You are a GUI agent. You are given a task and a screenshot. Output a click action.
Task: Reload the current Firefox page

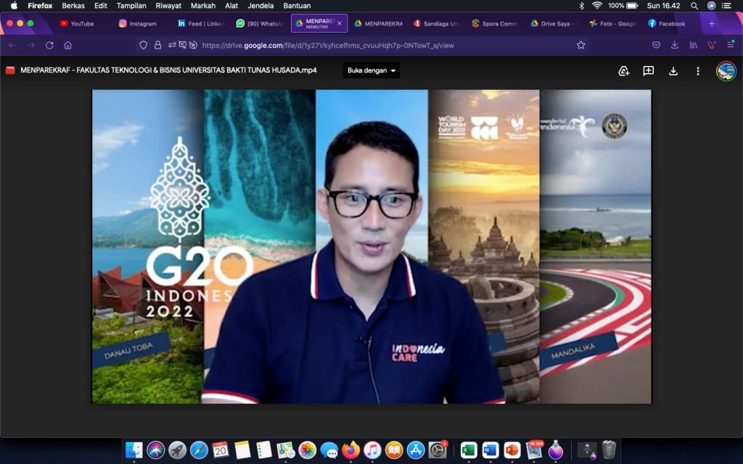point(49,46)
